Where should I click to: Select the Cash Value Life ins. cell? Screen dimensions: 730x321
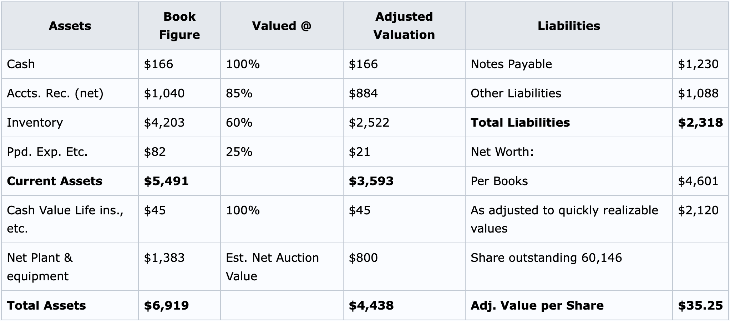(70, 219)
